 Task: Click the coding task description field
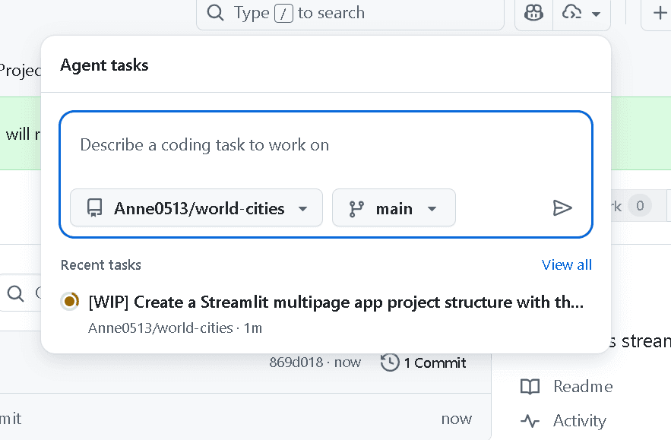326,145
